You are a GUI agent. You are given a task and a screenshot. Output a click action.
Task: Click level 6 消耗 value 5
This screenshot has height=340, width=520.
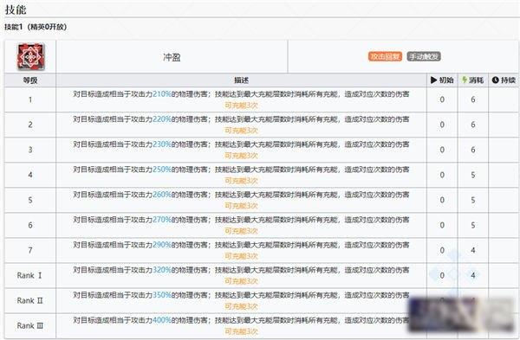pos(473,226)
